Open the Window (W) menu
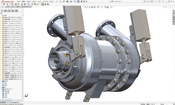The height and width of the screenshot is (105, 175). [45, 1]
